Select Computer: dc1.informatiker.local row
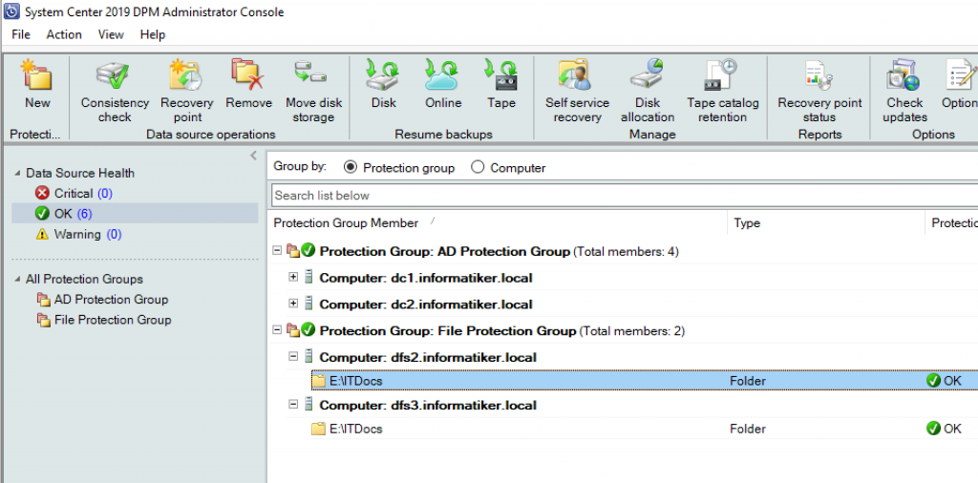This screenshot has width=978, height=483. coord(425,278)
